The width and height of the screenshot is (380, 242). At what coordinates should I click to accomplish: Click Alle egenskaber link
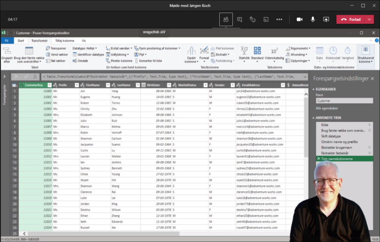click(327, 108)
